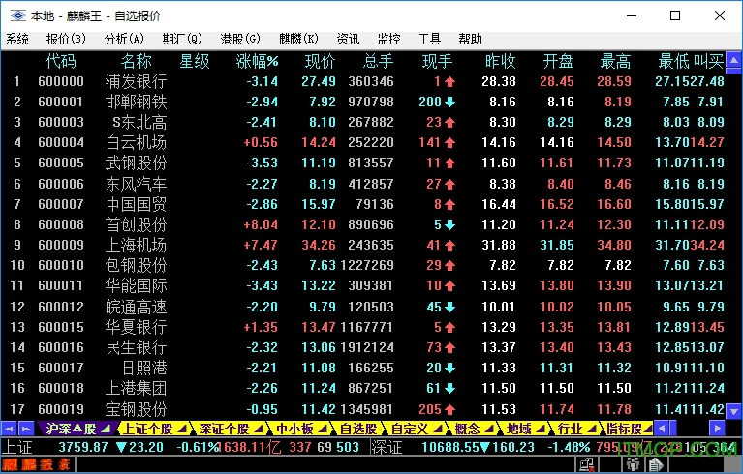Click the blue down arrow in 首创股份 row
Viewport: 743px width, 474px height.
click(450, 224)
